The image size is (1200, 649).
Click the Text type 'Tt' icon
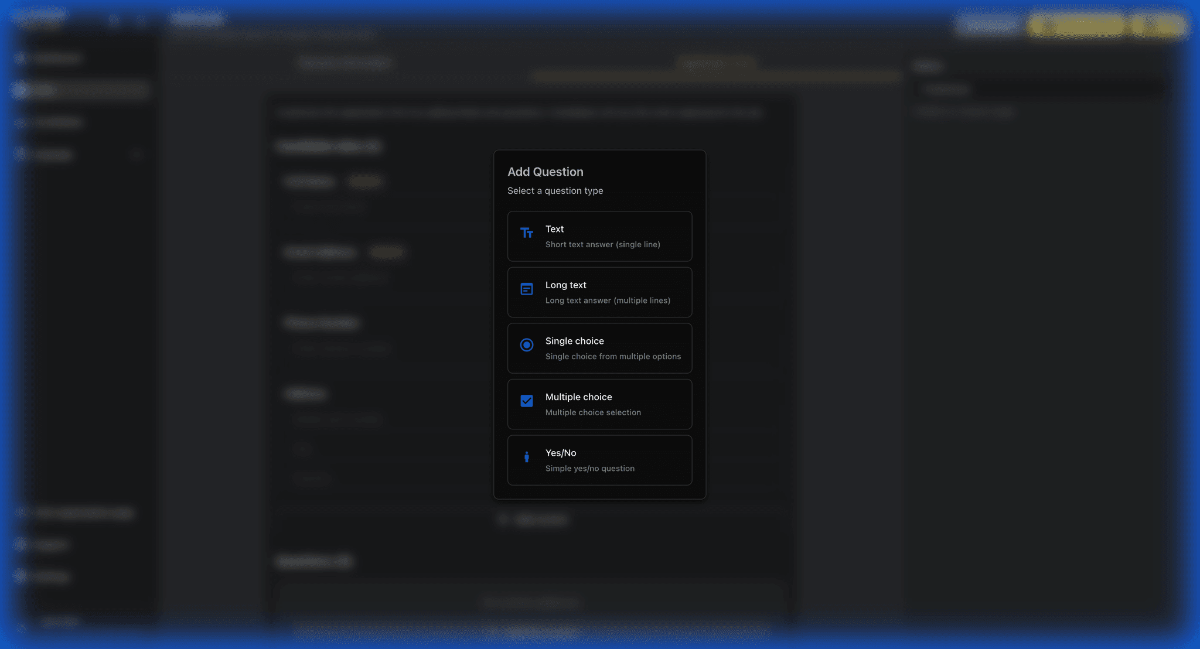[x=527, y=233]
